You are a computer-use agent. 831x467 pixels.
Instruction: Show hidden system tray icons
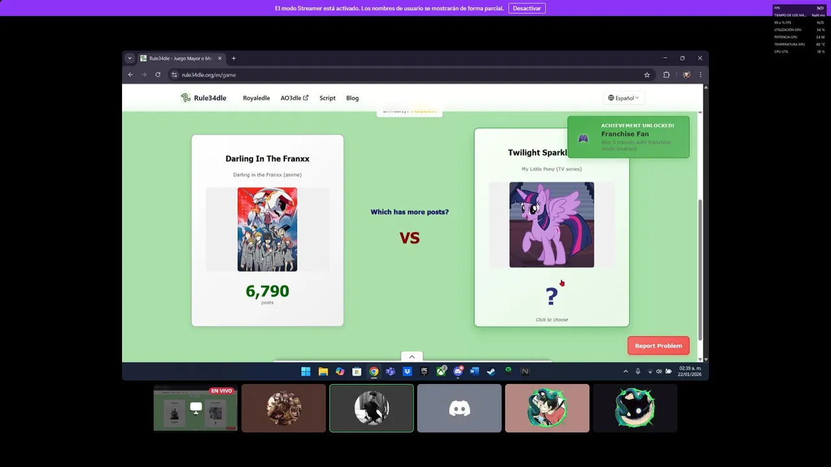point(625,372)
